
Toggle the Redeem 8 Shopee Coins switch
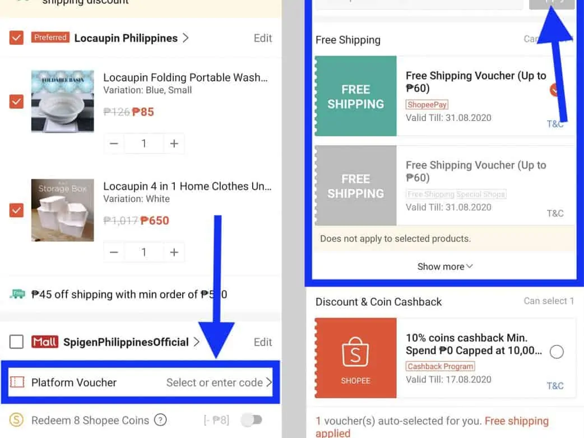pos(252,420)
